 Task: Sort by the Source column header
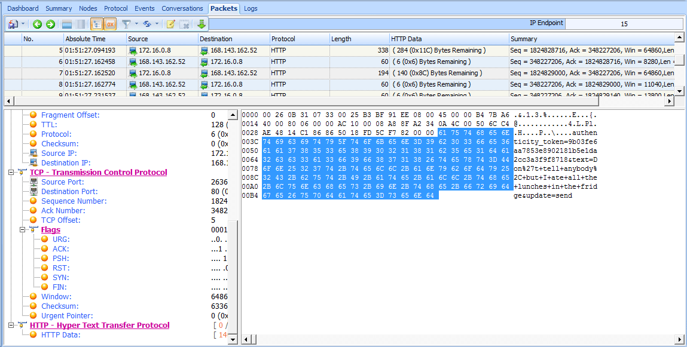(x=162, y=39)
